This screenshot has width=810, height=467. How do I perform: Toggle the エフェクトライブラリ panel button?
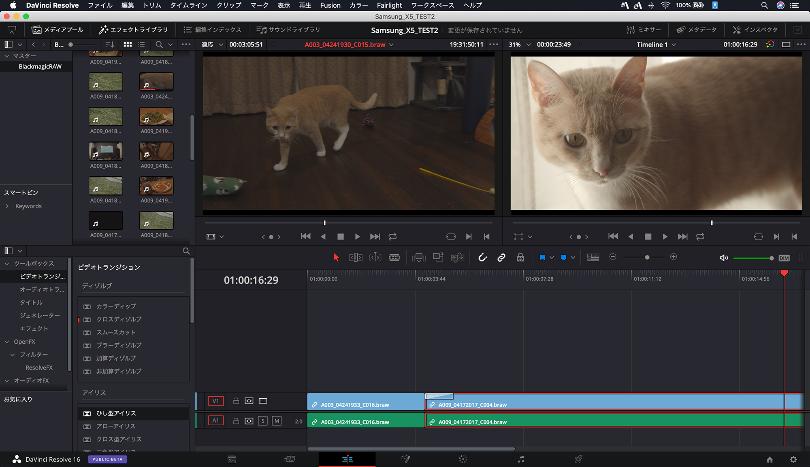[133, 30]
